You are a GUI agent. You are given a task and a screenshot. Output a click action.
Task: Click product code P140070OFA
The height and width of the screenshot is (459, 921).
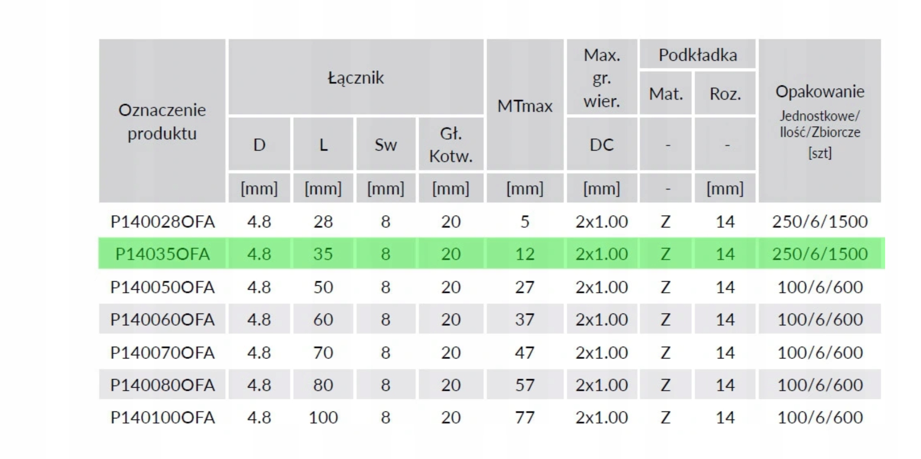click(x=163, y=353)
